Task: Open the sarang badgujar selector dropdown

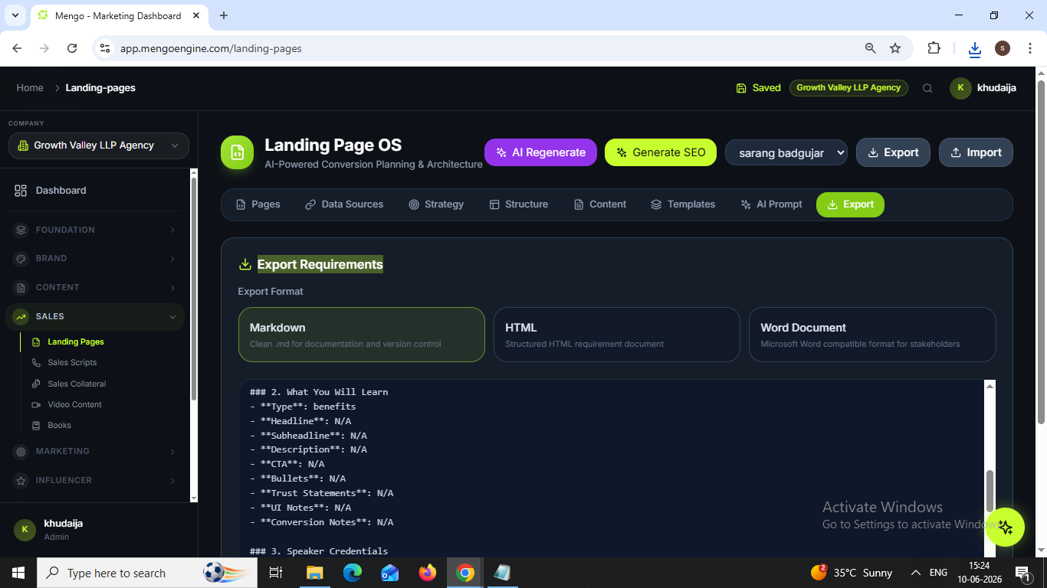Action: [786, 152]
